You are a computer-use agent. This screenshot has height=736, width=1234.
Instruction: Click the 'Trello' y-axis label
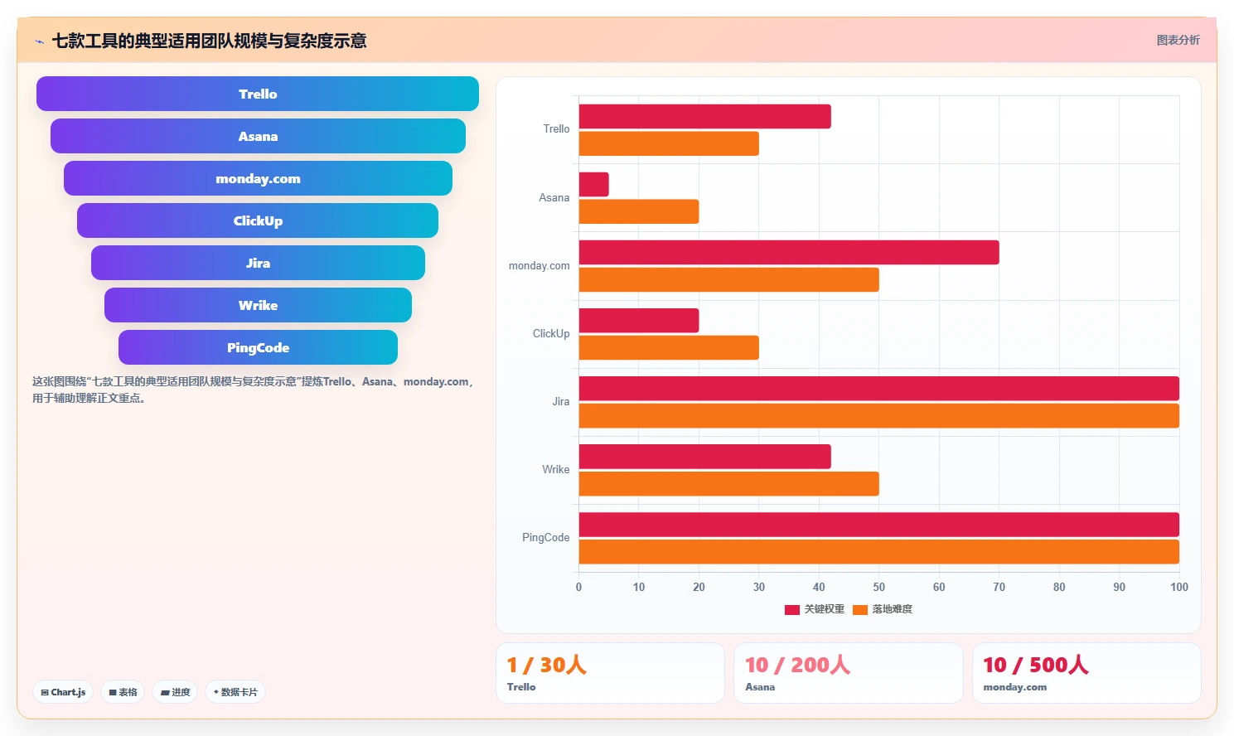pyautogui.click(x=556, y=129)
